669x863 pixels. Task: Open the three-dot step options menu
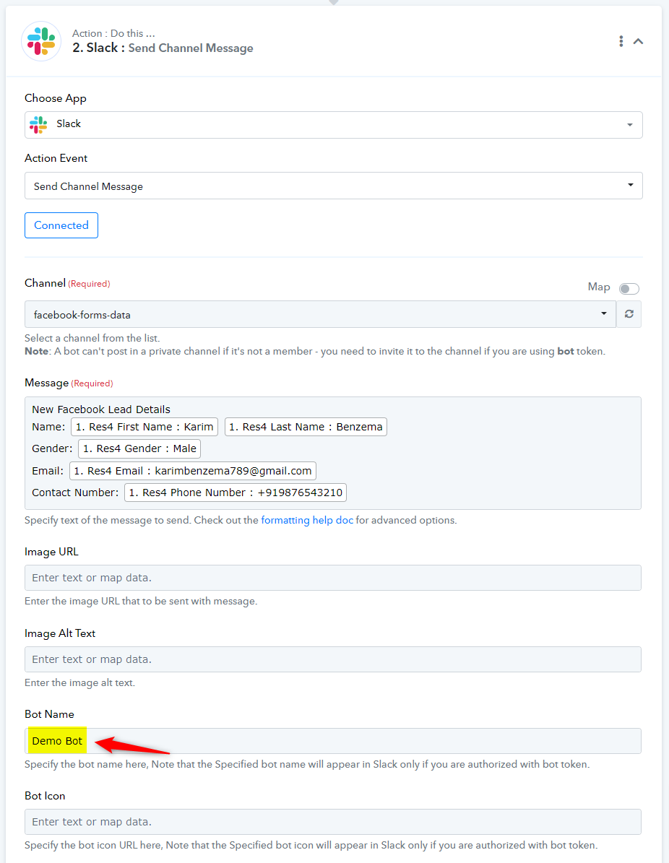pyautogui.click(x=621, y=41)
